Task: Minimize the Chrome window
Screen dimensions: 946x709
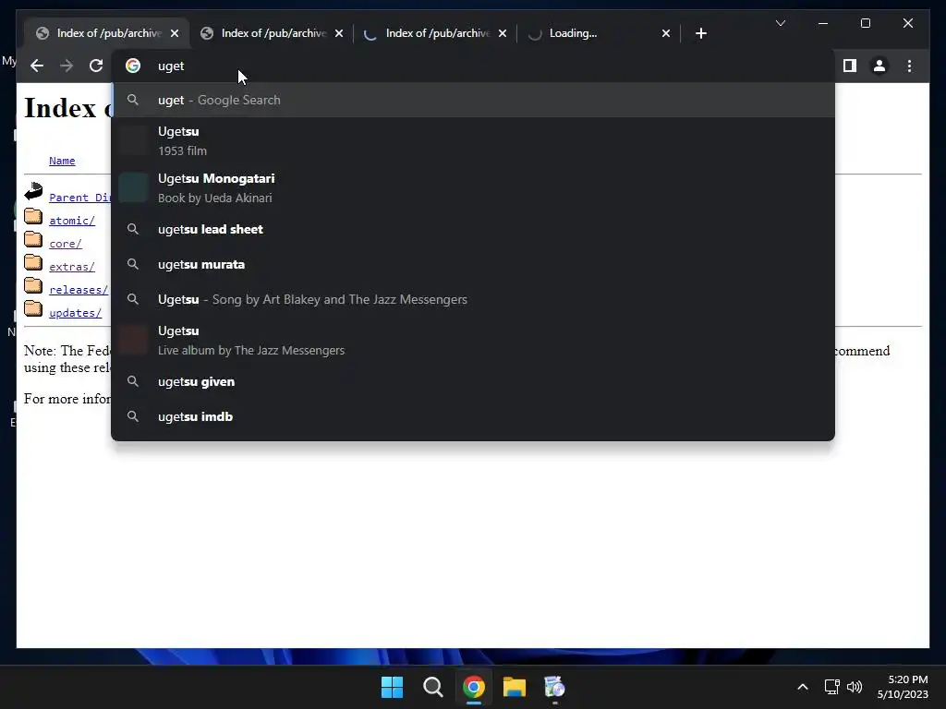Action: [x=823, y=23]
